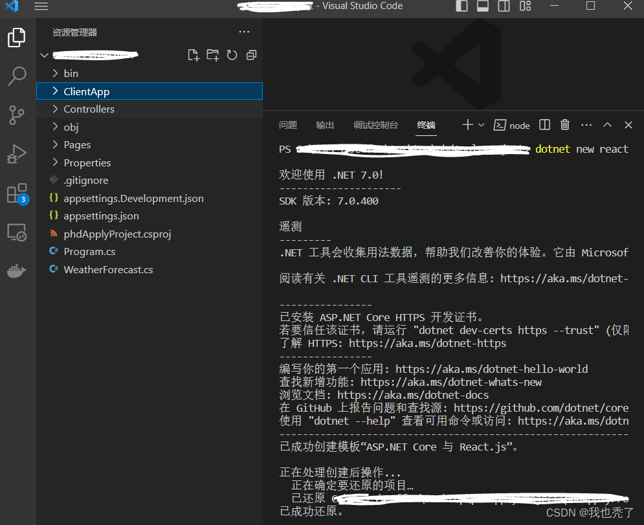644x525 pixels.
Task: Click 'SDK 版本: 7.0.400' terminal line
Action: pos(329,201)
